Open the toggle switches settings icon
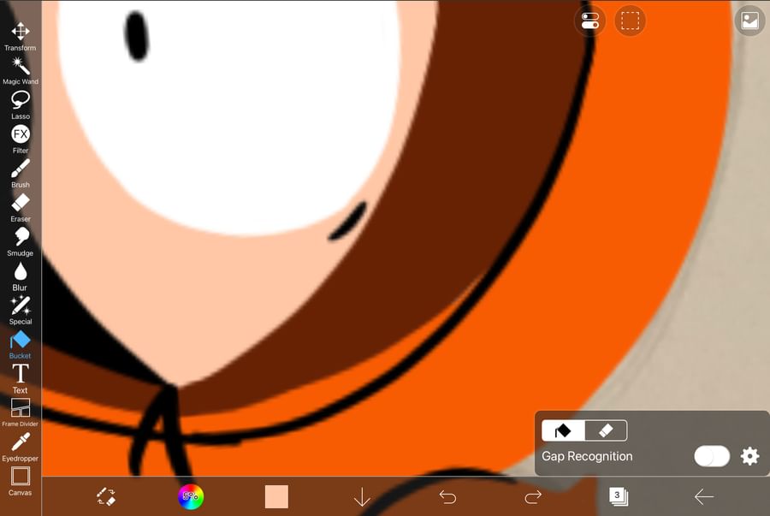Screen dimensions: 770x516 click(x=589, y=21)
